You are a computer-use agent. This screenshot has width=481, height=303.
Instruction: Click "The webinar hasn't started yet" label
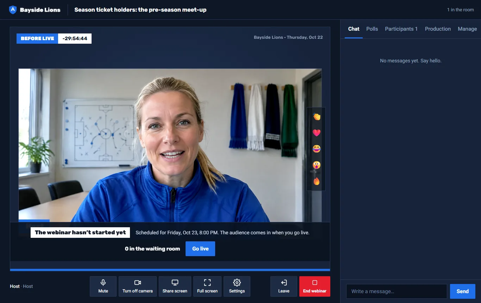pos(80,233)
